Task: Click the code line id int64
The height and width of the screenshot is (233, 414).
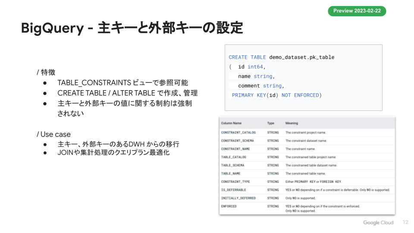Action: click(x=247, y=67)
